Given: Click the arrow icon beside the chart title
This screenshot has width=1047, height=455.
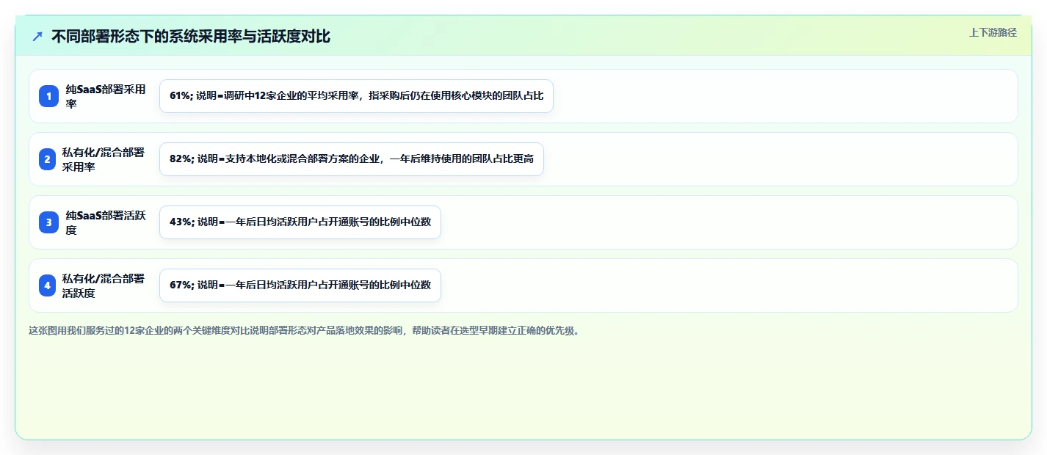Looking at the screenshot, I should click(37, 37).
